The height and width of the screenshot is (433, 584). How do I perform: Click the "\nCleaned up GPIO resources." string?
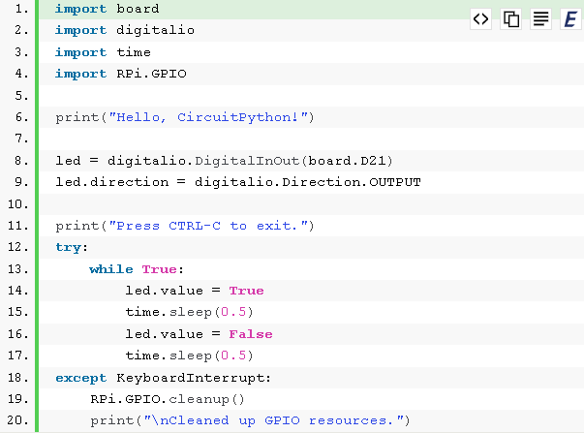tap(274, 420)
